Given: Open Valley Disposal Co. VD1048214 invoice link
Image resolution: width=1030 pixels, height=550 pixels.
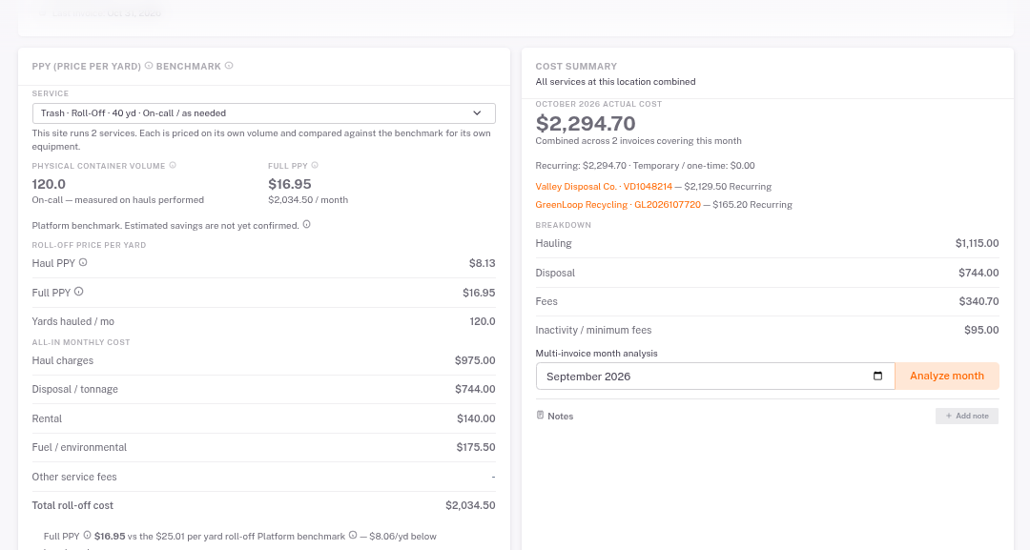Looking at the screenshot, I should [604, 187].
